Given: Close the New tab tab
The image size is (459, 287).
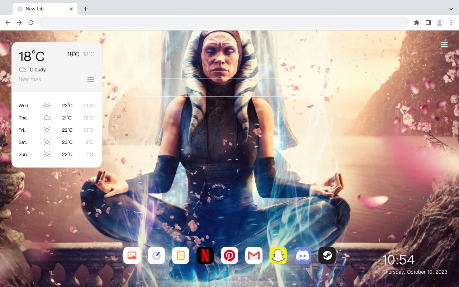Looking at the screenshot, I should pyautogui.click(x=72, y=9).
